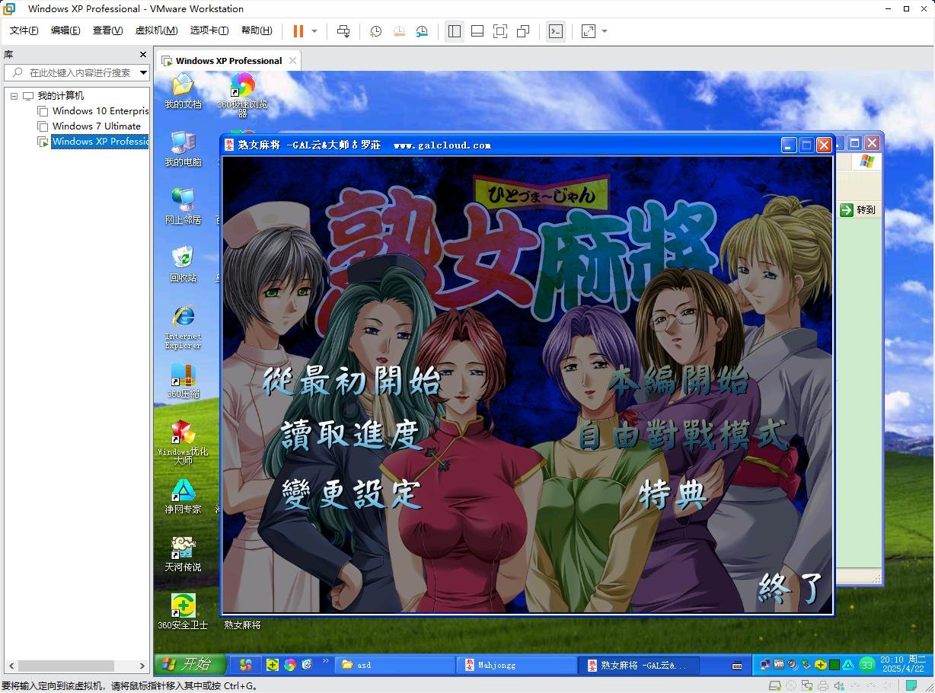
Task: Click 讀取進度 to load a save
Action: 350,435
